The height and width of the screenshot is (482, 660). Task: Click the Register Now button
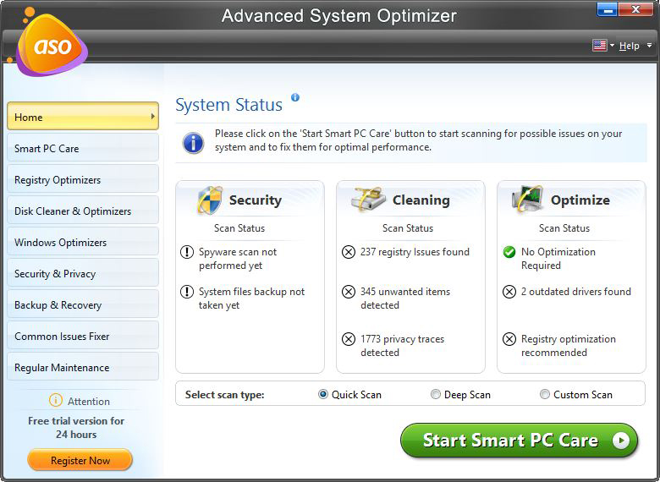pos(80,460)
